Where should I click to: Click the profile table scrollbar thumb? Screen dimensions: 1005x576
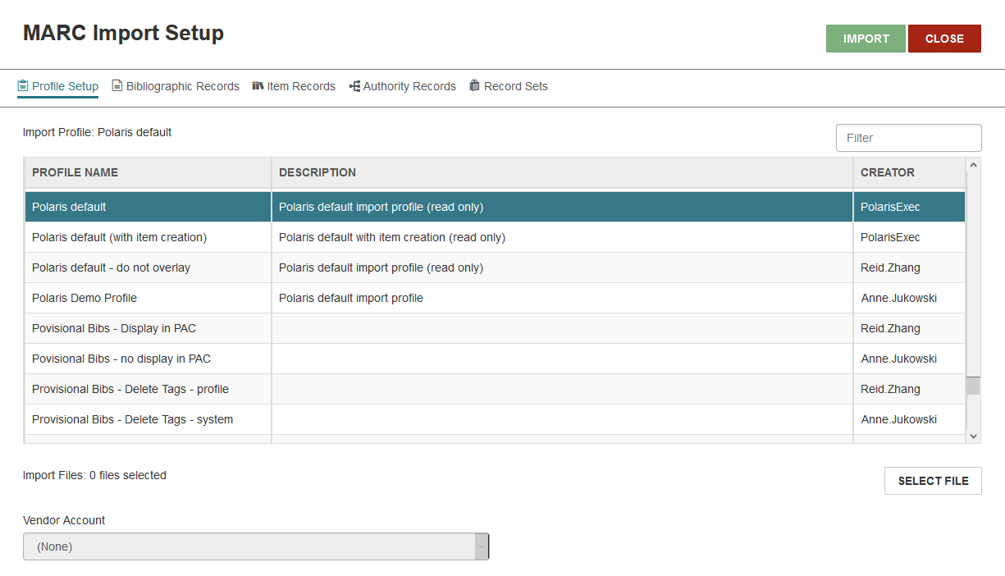(x=974, y=386)
